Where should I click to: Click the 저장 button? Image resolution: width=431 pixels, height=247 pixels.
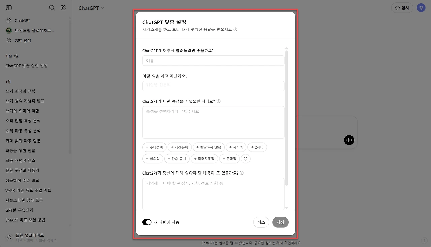point(280,222)
